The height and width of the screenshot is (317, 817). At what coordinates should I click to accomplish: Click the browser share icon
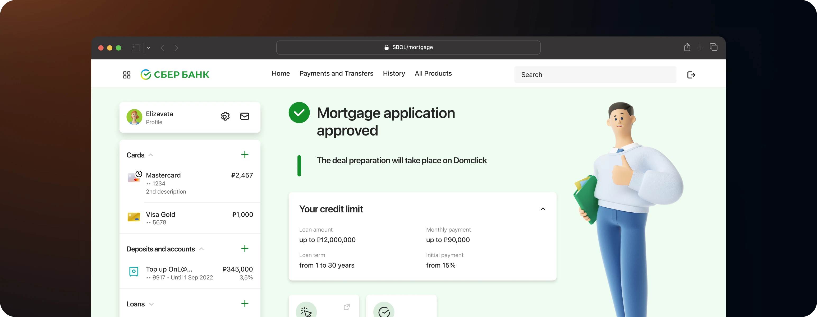pyautogui.click(x=687, y=47)
